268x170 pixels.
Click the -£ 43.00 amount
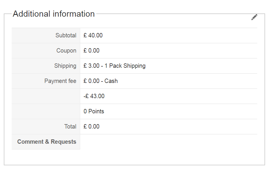(x=94, y=96)
